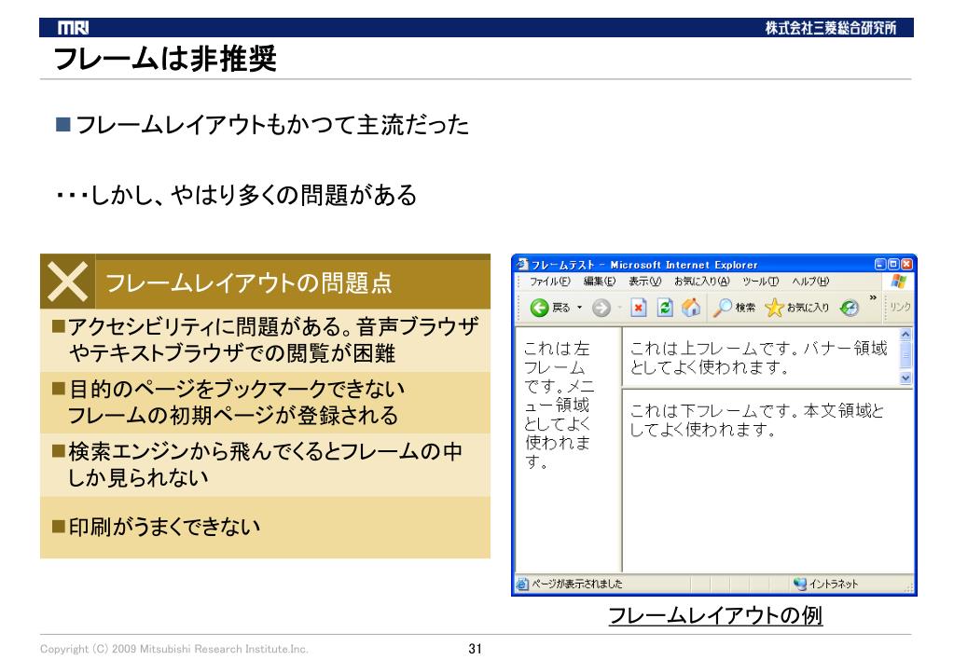
Task: Click the IE page icon in title bar
Action: pos(522,264)
